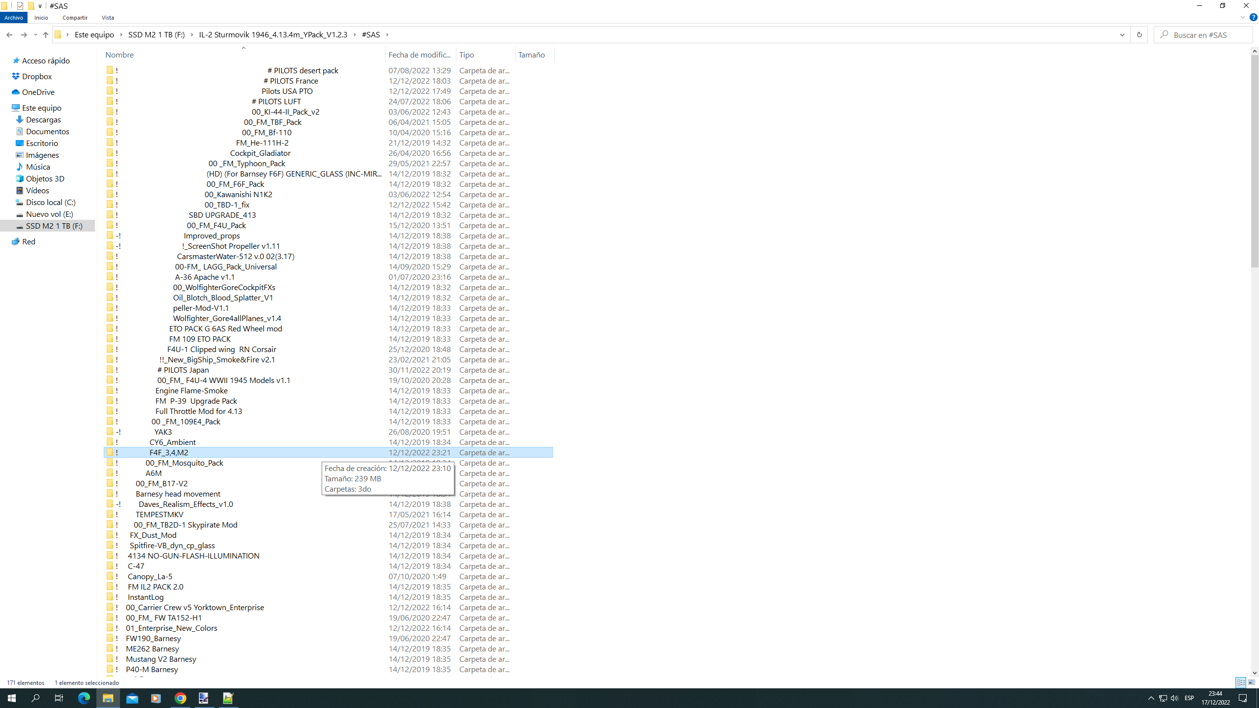1259x708 pixels.
Task: Click the Refresh button next to address bar
Action: [1139, 35]
